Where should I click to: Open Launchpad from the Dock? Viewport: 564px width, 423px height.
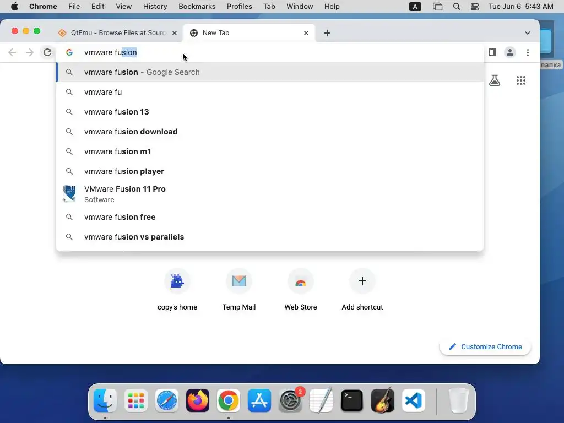coord(136,401)
